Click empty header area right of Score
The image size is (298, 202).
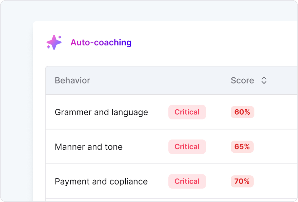click(282, 80)
